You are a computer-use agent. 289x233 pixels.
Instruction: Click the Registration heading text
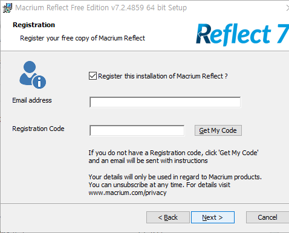[x=34, y=25]
